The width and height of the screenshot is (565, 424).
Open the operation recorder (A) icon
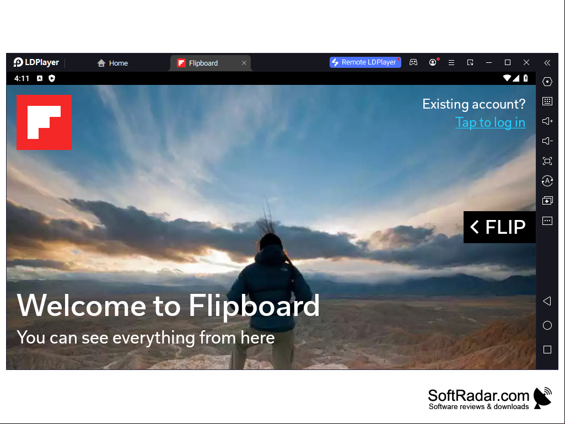pyautogui.click(x=547, y=181)
